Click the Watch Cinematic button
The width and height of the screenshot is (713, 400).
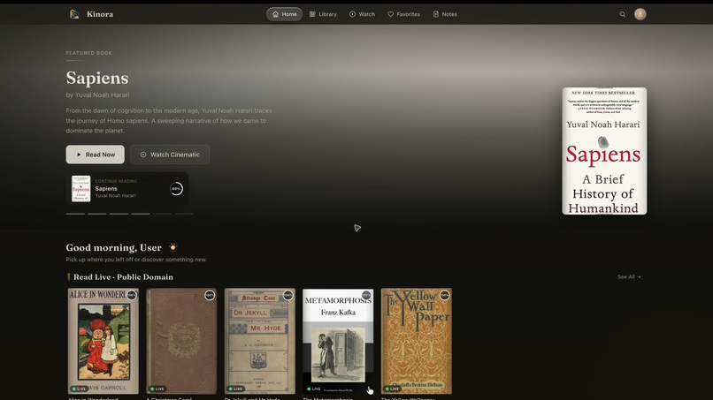click(x=170, y=155)
